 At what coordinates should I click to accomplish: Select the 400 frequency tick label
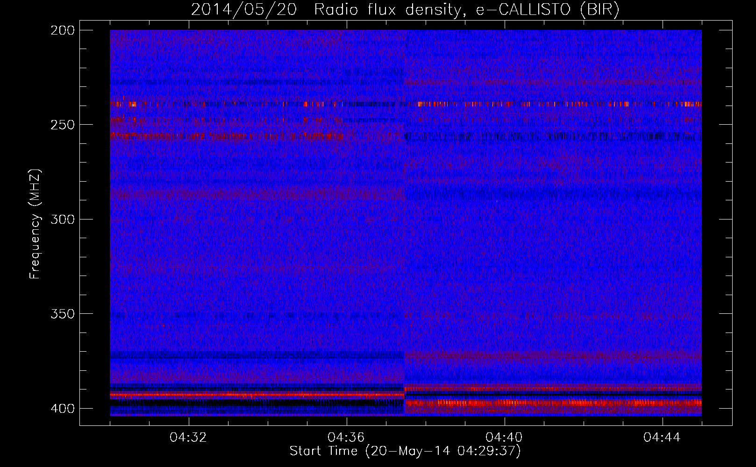point(62,409)
